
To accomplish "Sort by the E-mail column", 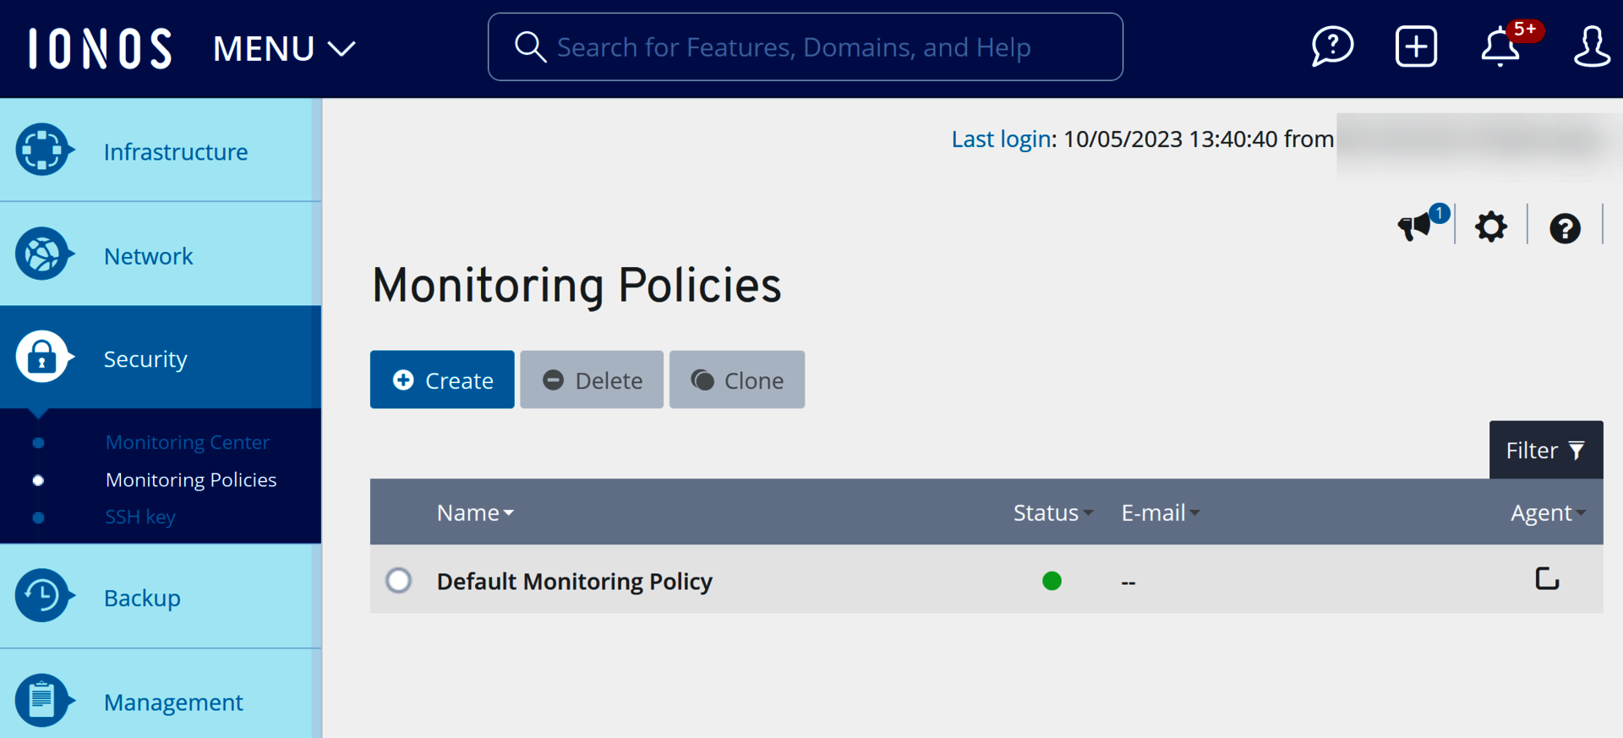I will [1160, 512].
